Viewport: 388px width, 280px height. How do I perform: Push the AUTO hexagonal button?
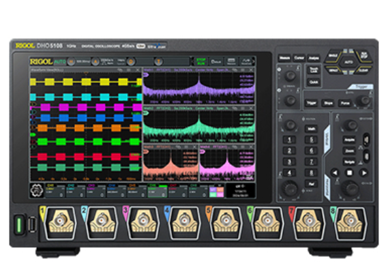348,62
